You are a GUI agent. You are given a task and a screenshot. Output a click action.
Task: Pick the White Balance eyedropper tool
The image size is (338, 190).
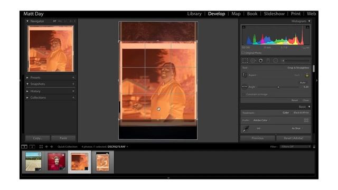(246, 129)
